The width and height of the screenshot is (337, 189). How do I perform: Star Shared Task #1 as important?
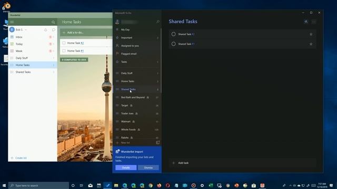pyautogui.click(x=311, y=44)
